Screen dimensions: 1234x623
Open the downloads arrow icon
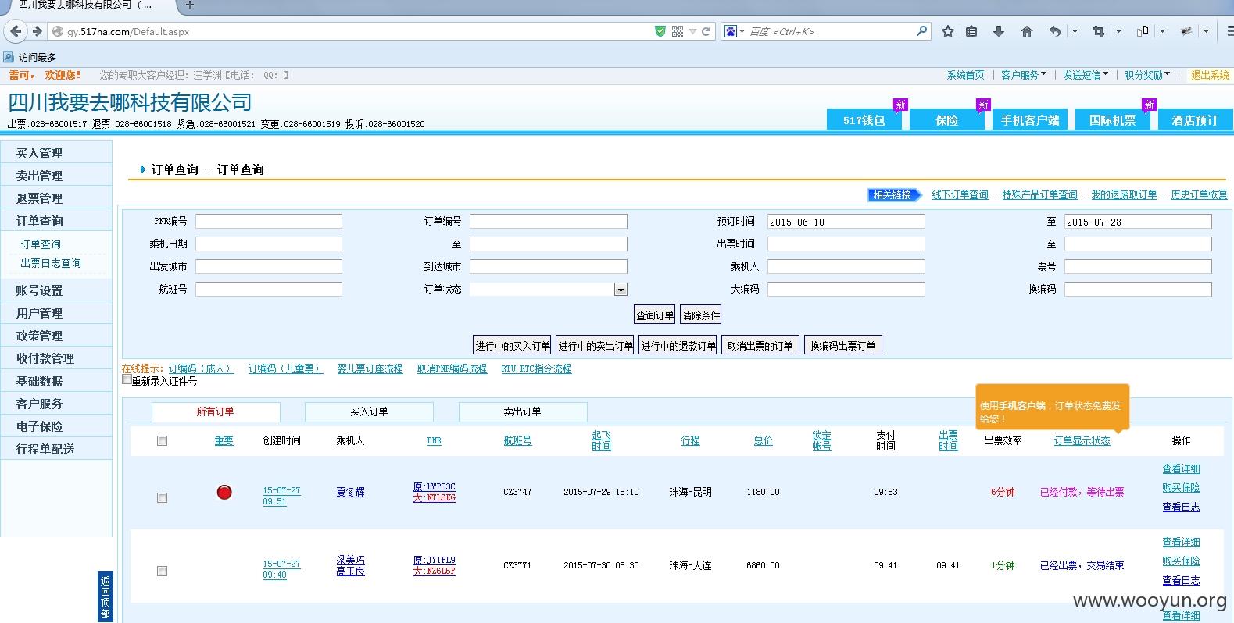pyautogui.click(x=998, y=31)
